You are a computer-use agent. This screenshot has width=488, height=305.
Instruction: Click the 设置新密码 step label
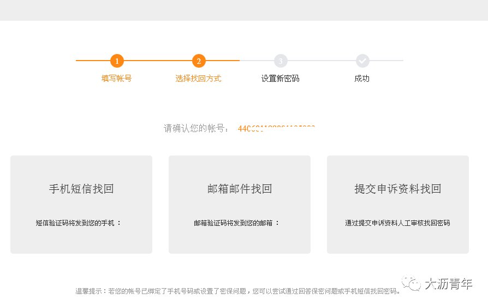point(281,79)
